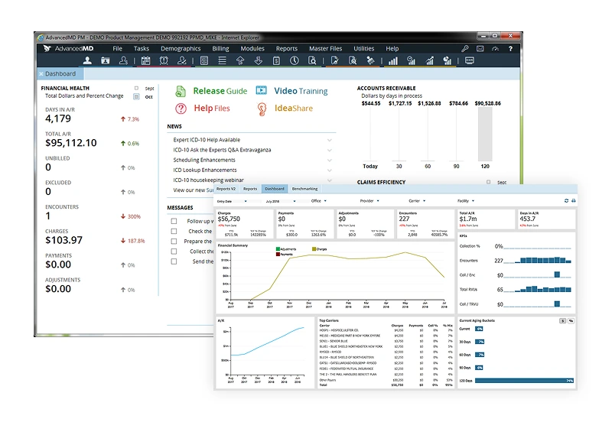Open the patient person icon in toolbar
This screenshot has height=422, width=612.
pos(87,60)
